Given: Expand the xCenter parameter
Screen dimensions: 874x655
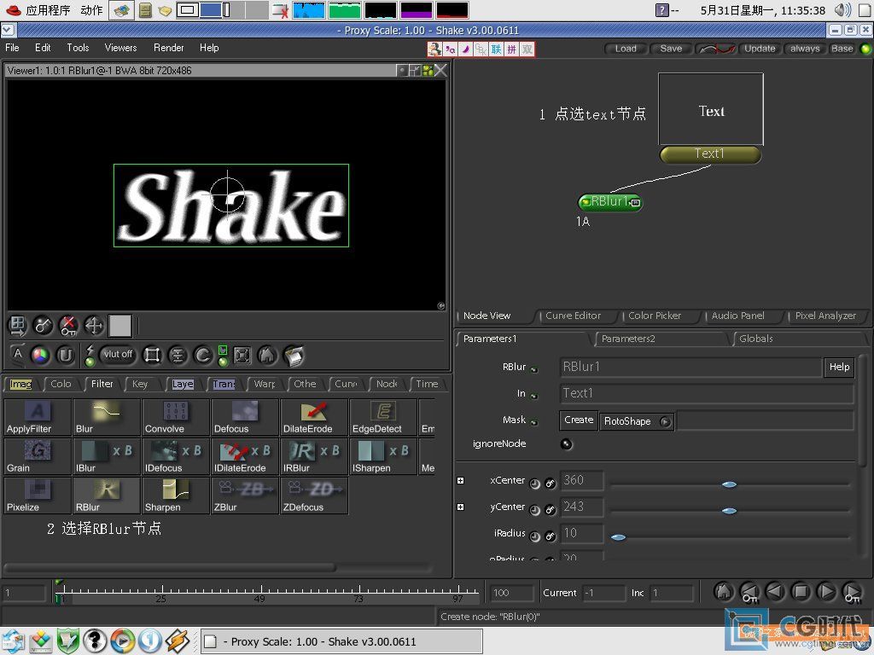Looking at the screenshot, I should [460, 481].
